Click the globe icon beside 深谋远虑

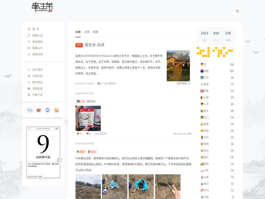[29, 88]
